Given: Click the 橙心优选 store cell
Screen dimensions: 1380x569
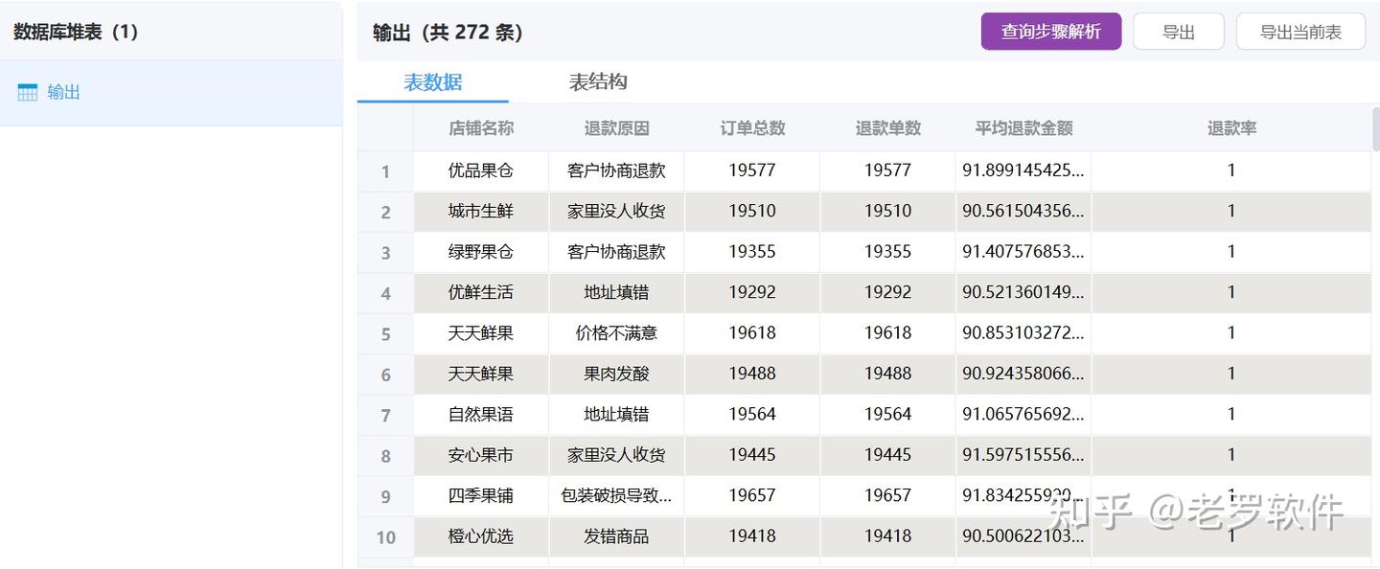Looking at the screenshot, I should tap(481, 536).
